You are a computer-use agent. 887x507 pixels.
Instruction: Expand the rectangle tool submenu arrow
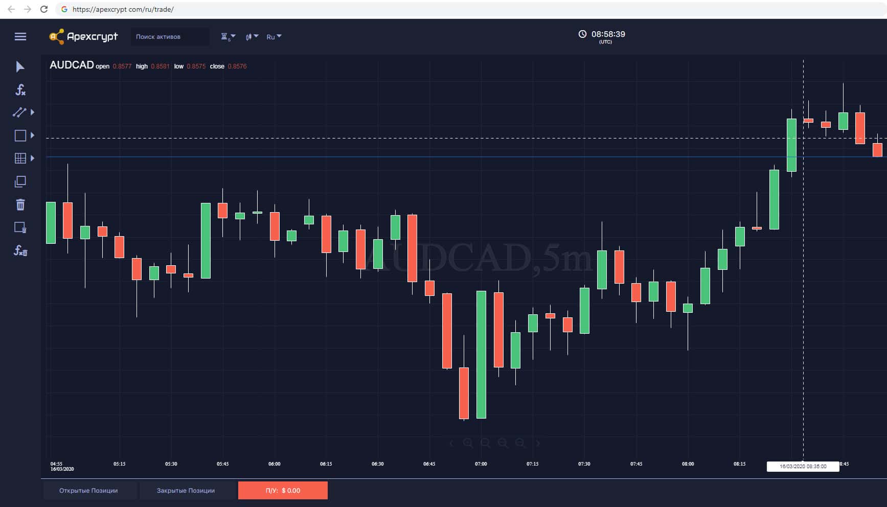pos(33,135)
